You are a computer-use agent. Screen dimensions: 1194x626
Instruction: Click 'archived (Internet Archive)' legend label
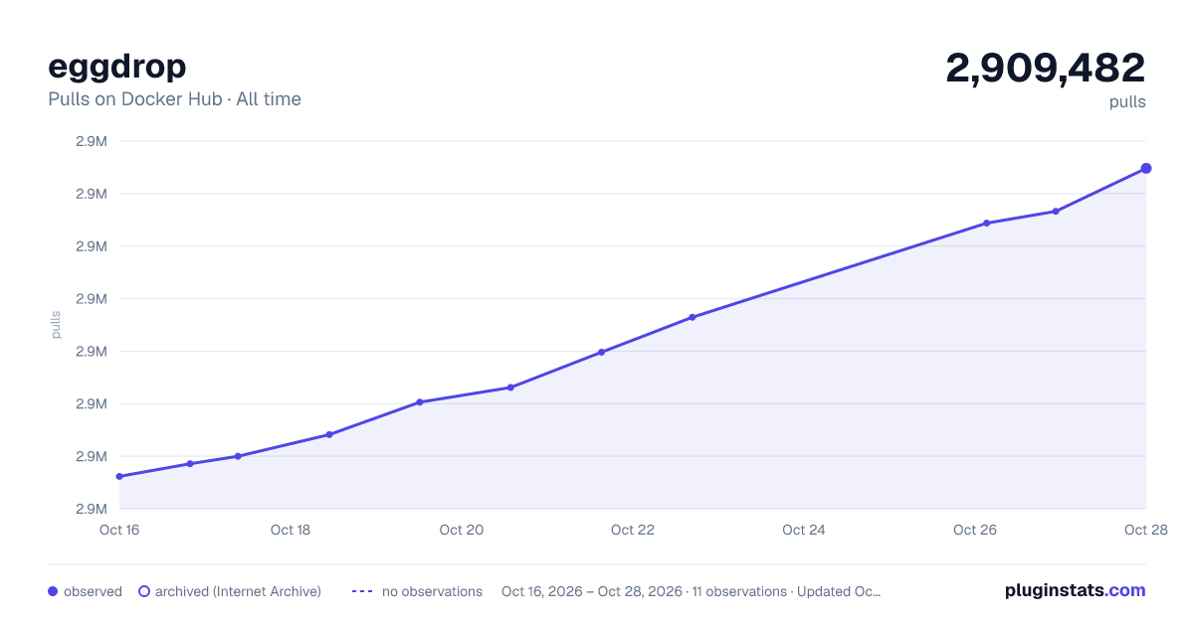coord(238,591)
